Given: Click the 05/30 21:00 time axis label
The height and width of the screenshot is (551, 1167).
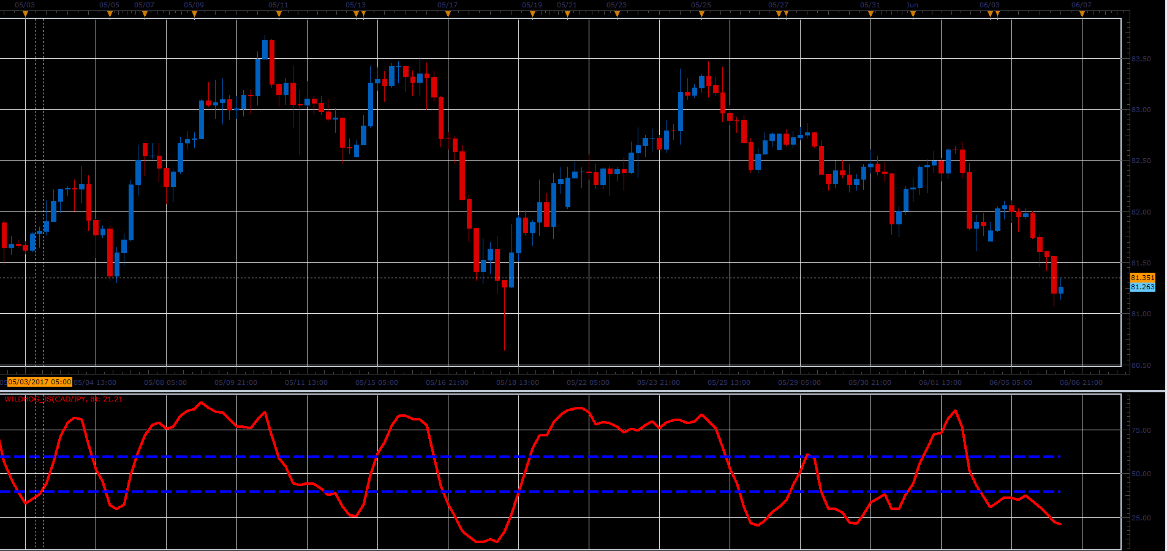Looking at the screenshot, I should (870, 382).
